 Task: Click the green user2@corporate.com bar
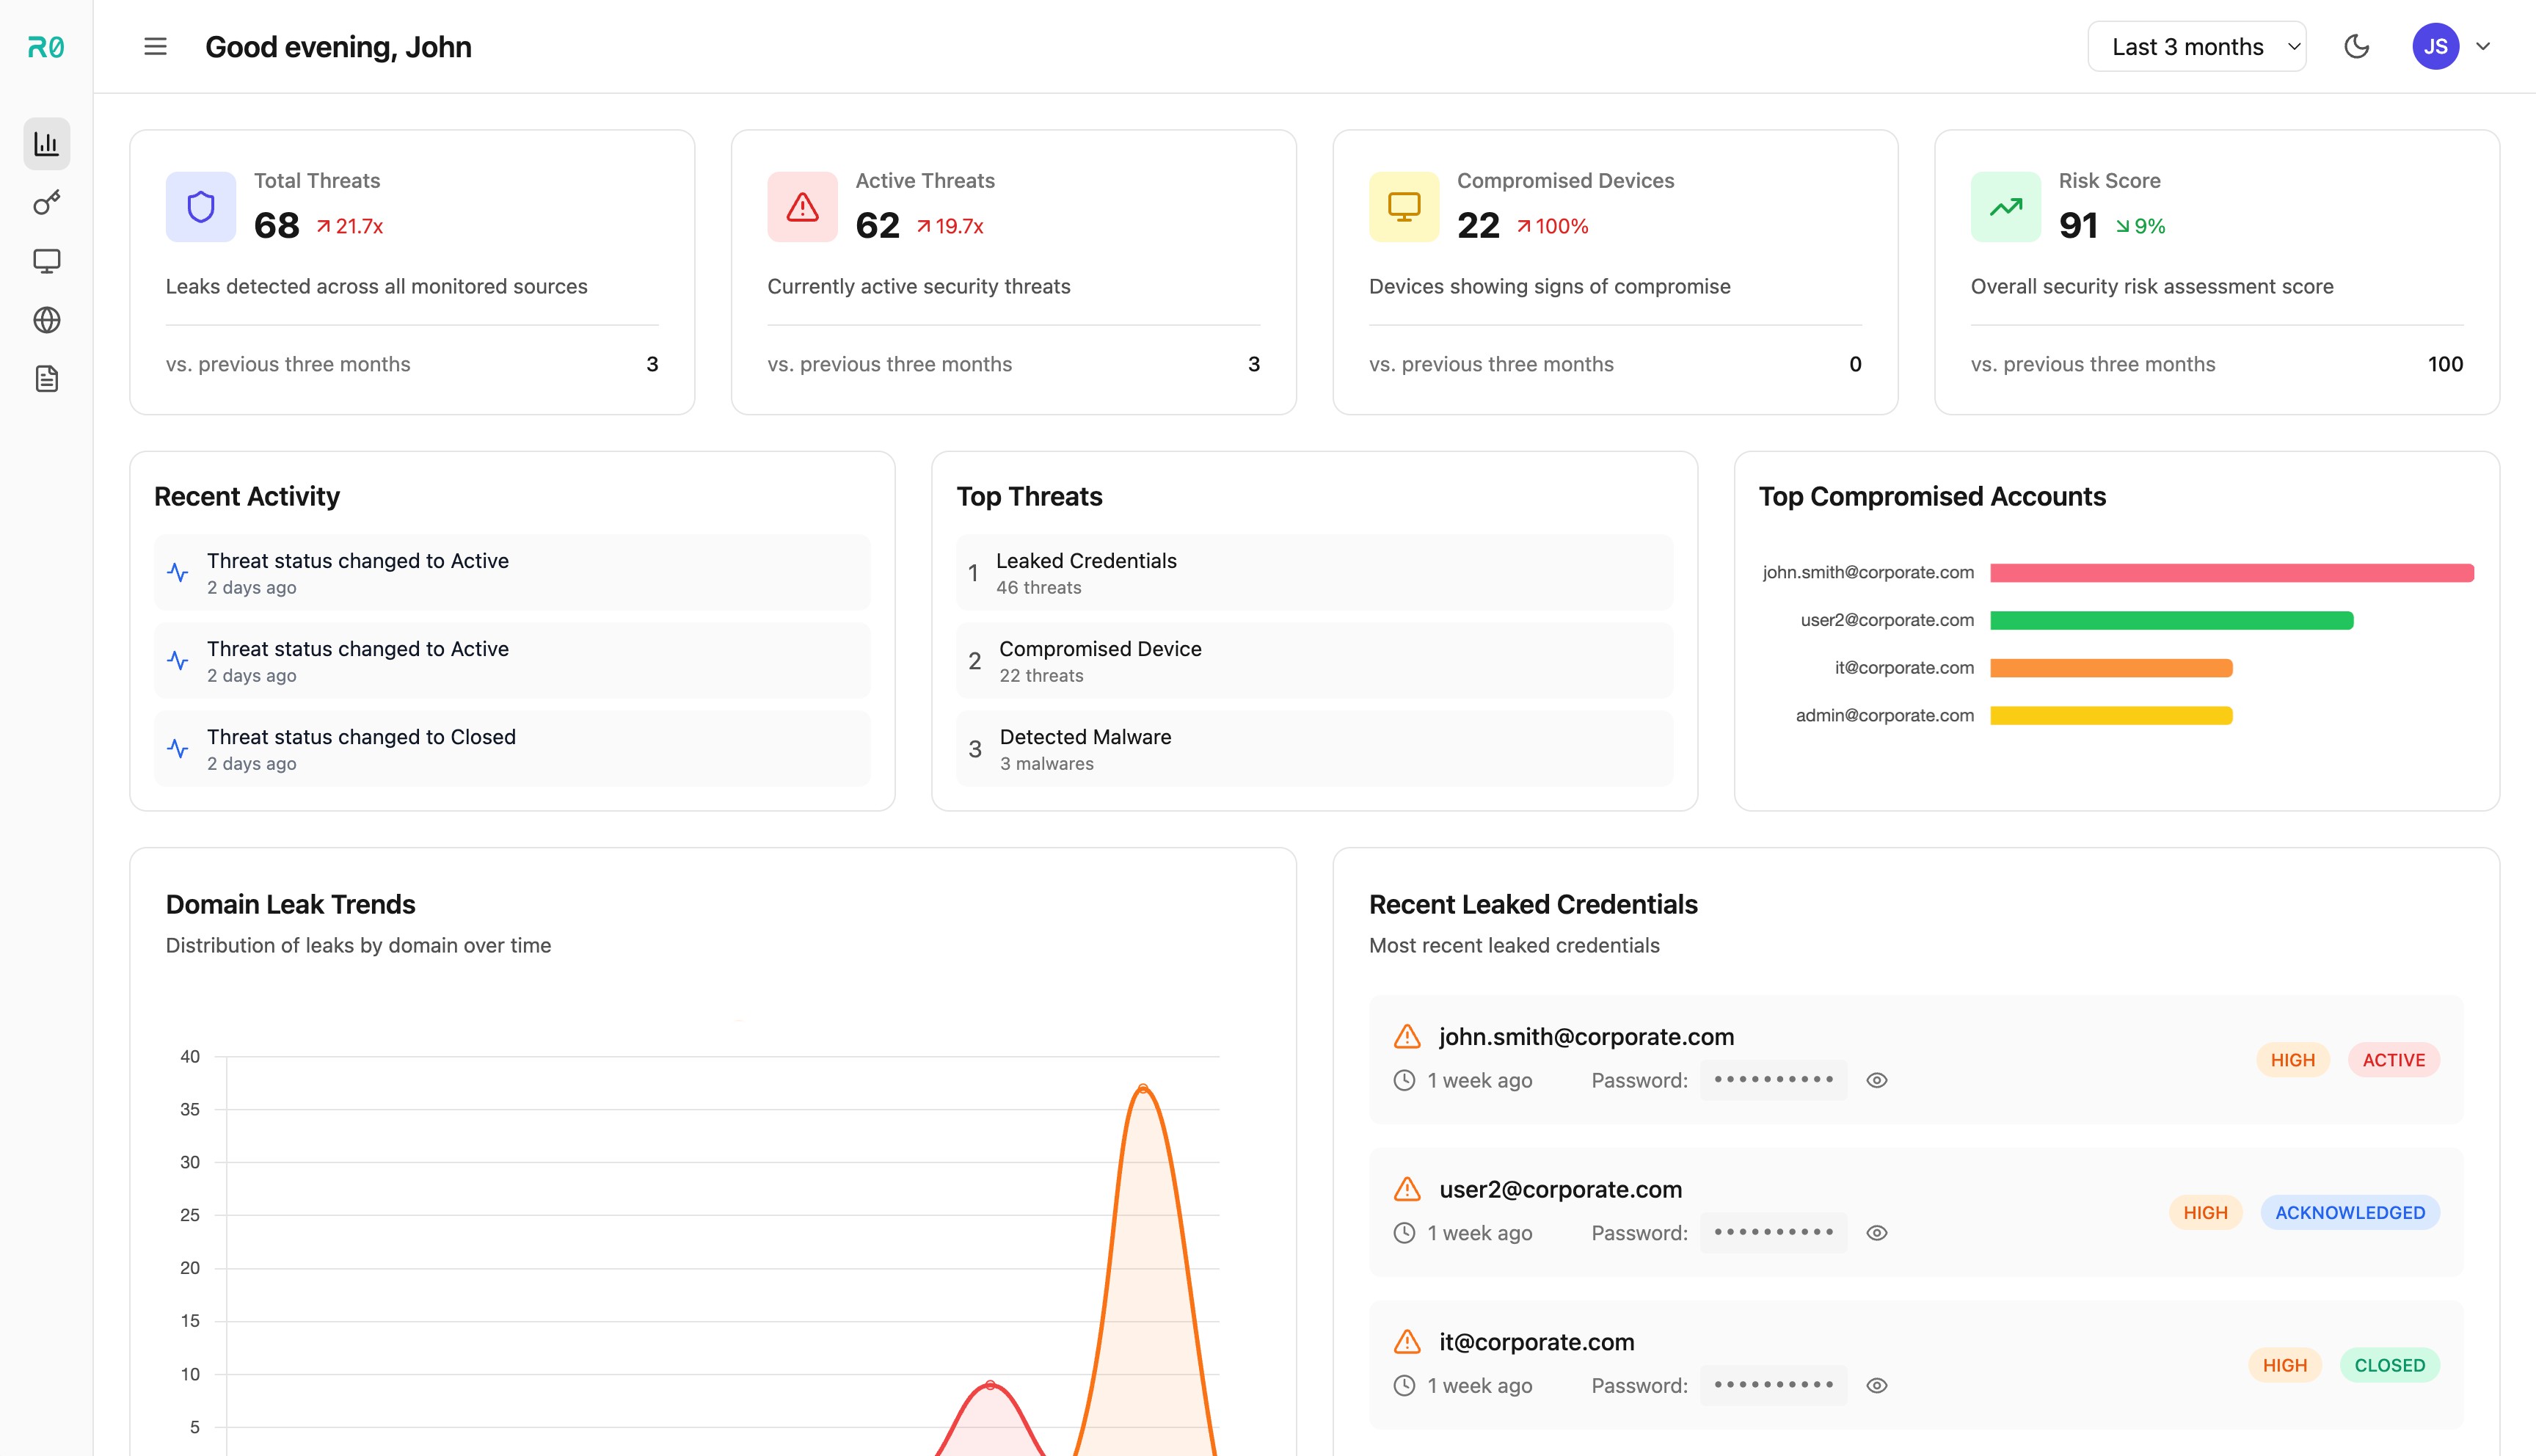(2172, 621)
